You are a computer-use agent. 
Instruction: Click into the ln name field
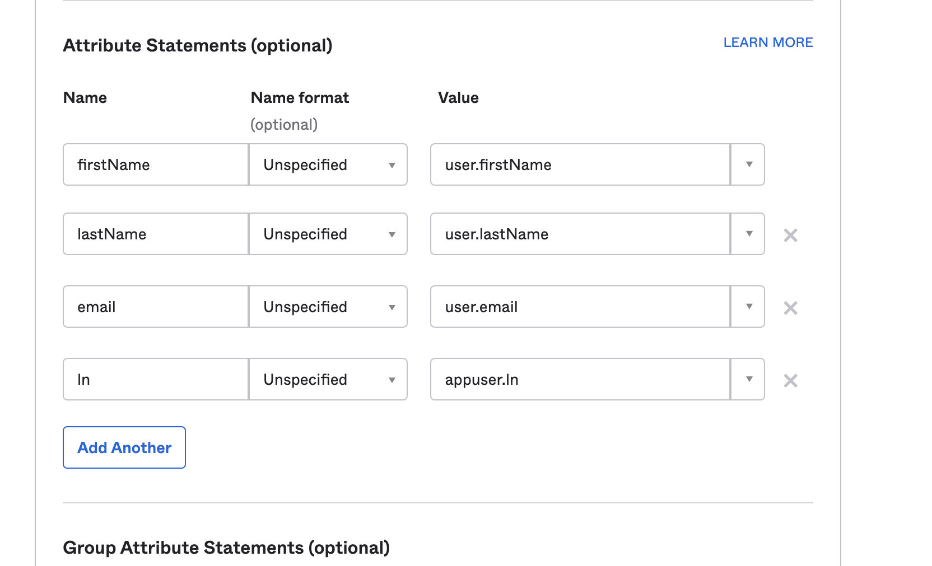click(156, 379)
